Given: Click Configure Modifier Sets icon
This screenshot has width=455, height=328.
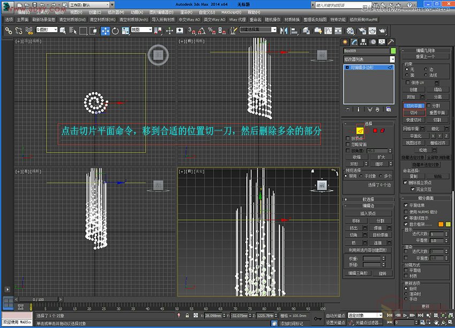Looking at the screenshot, I should [389, 109].
